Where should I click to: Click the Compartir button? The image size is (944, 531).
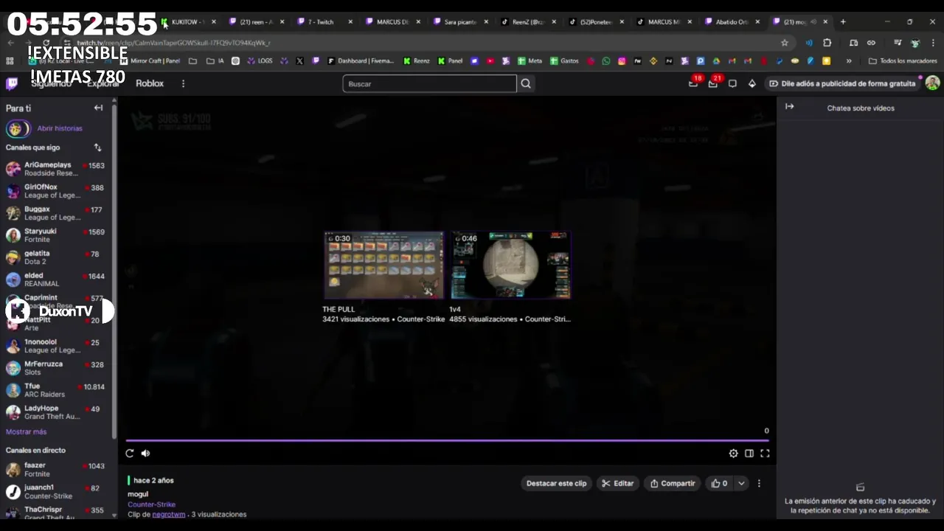tap(672, 483)
